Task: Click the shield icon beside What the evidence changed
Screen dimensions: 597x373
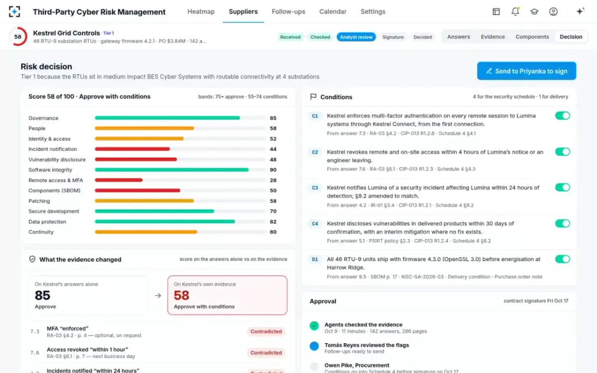Action: point(32,259)
